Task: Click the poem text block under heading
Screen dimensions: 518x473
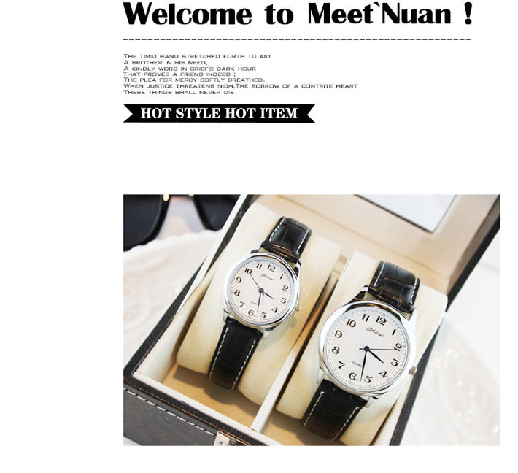Action: click(240, 74)
